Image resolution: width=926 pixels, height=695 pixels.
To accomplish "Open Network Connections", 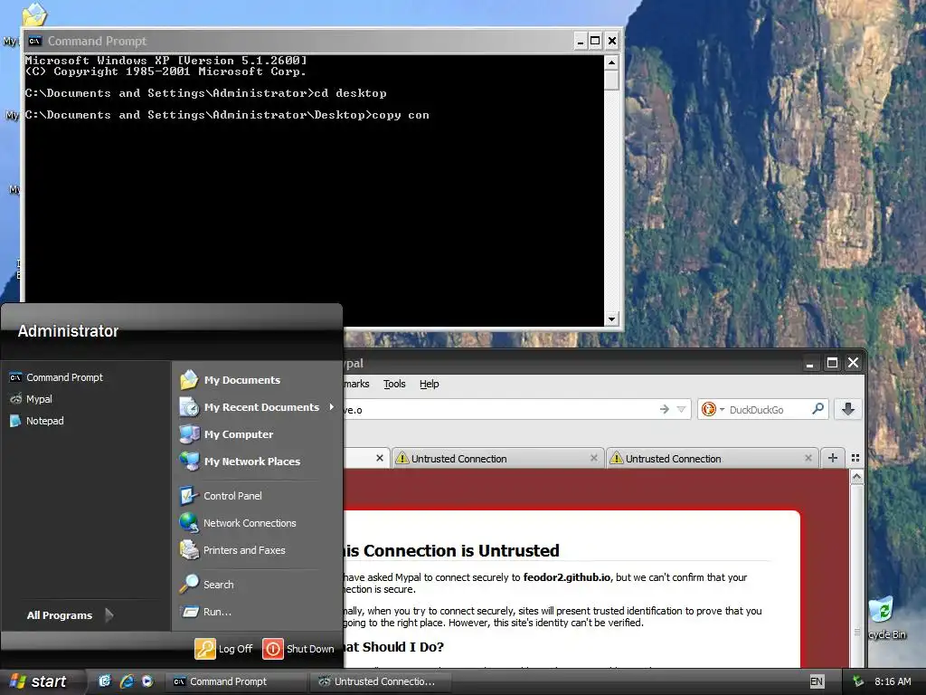I will [x=238, y=523].
